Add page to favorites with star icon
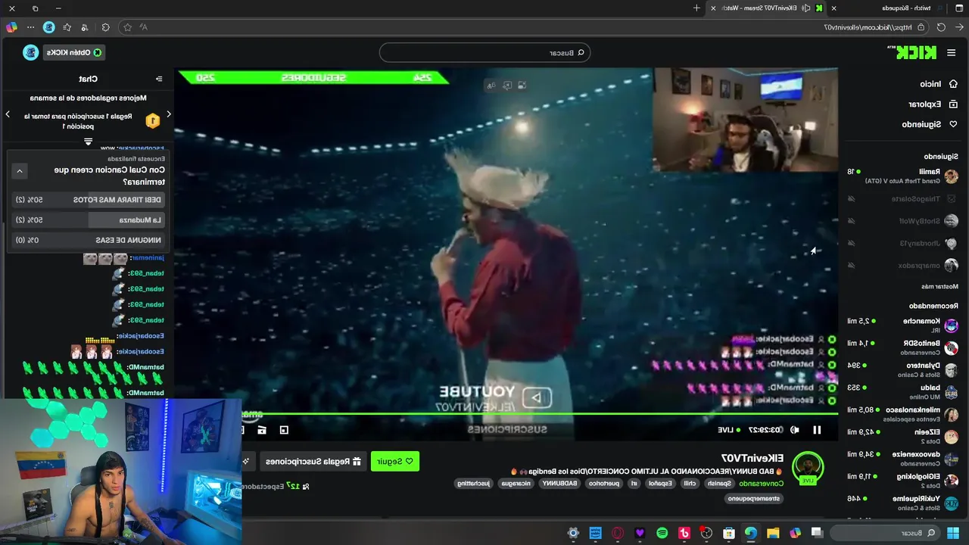The width and height of the screenshot is (969, 545). (127, 27)
